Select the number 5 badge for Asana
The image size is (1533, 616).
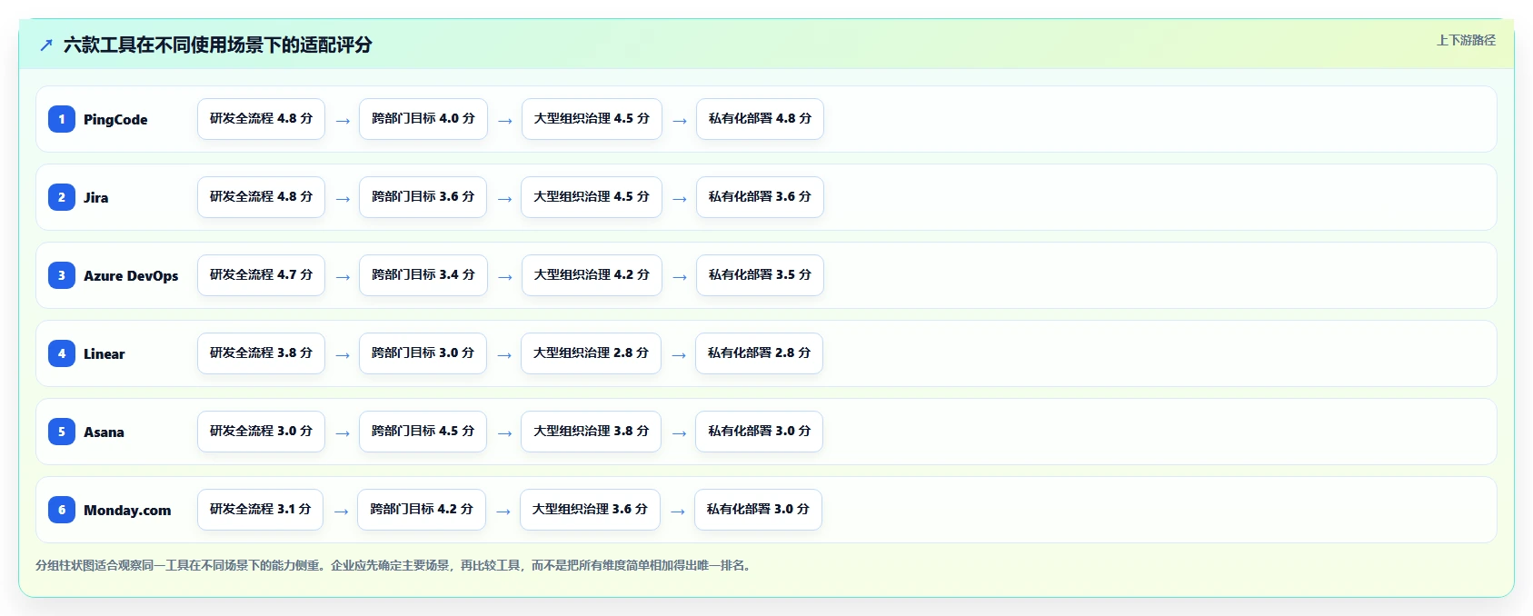[x=62, y=432]
